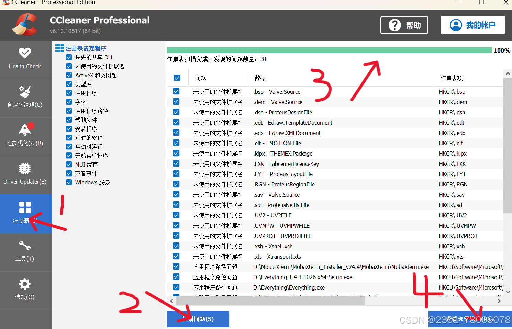Select HKCR\.UVPROJ registry key cell

458,236
